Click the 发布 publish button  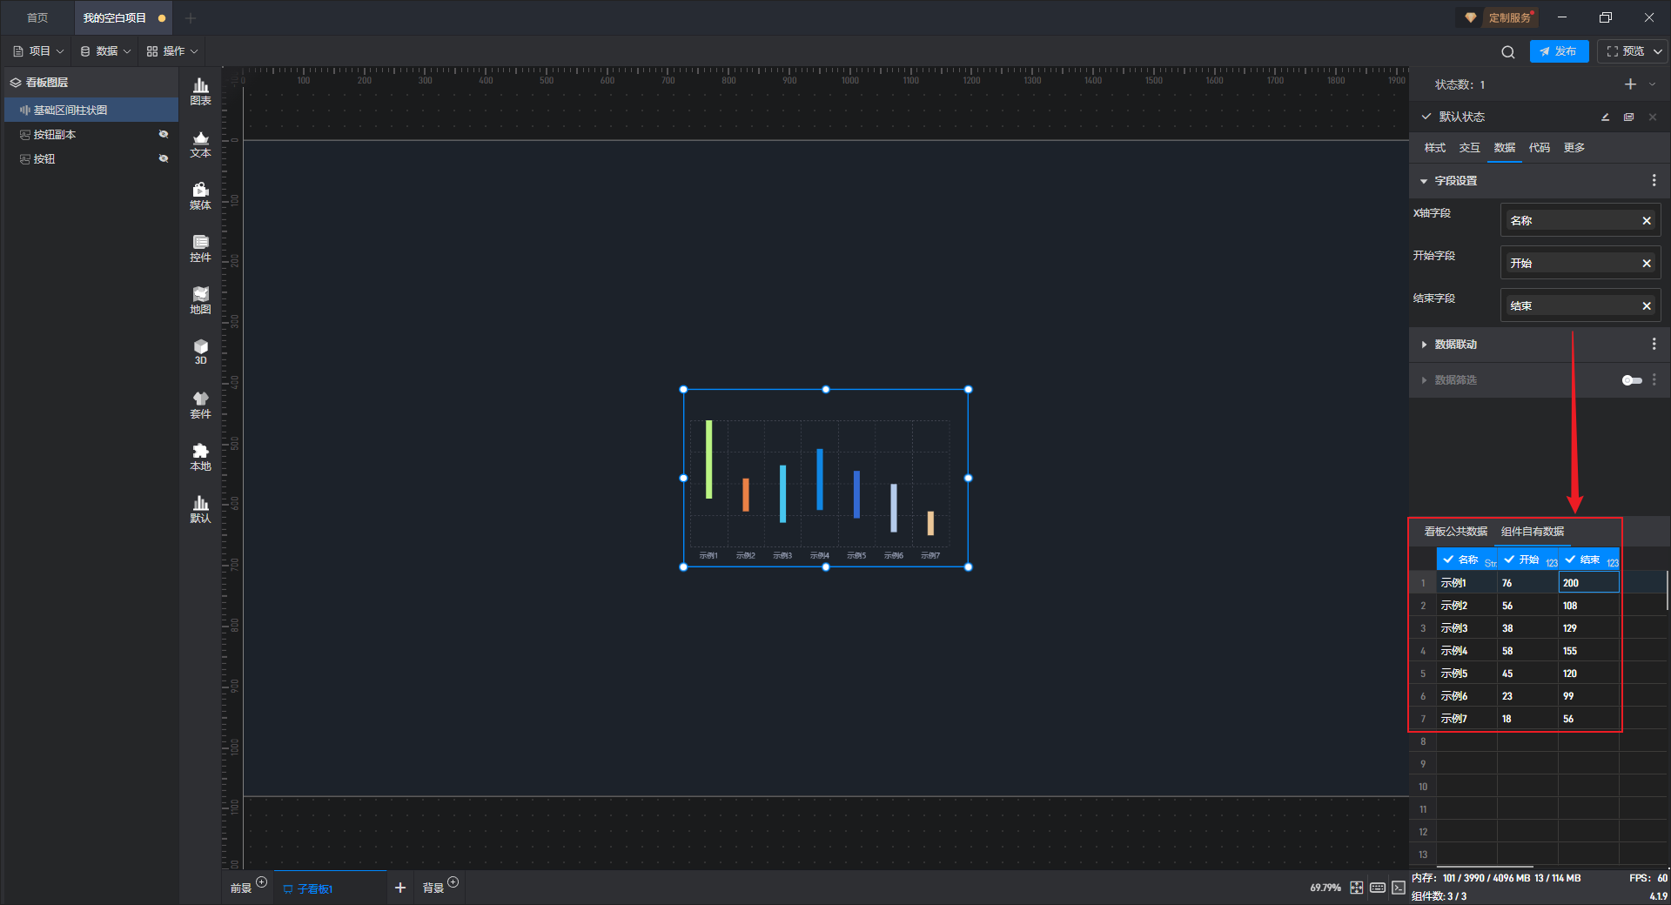click(x=1558, y=51)
